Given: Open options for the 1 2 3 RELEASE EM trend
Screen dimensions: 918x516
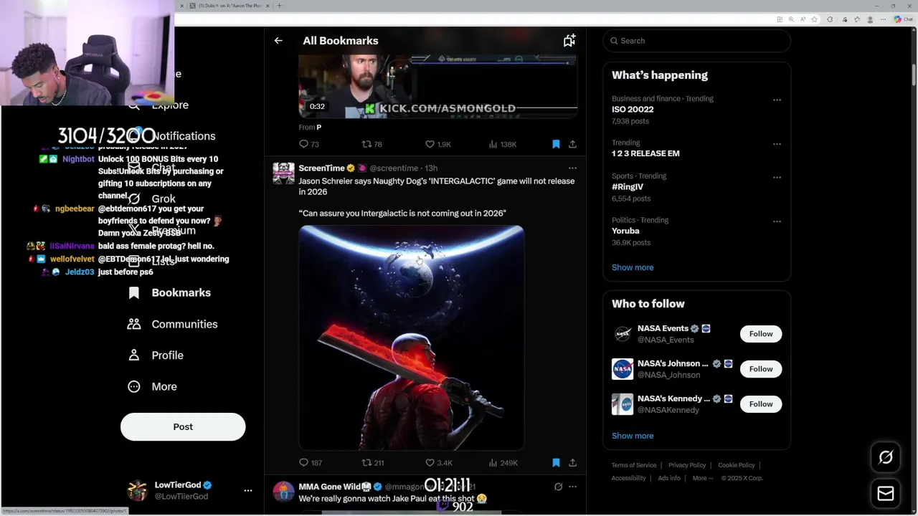Looking at the screenshot, I should point(777,144).
